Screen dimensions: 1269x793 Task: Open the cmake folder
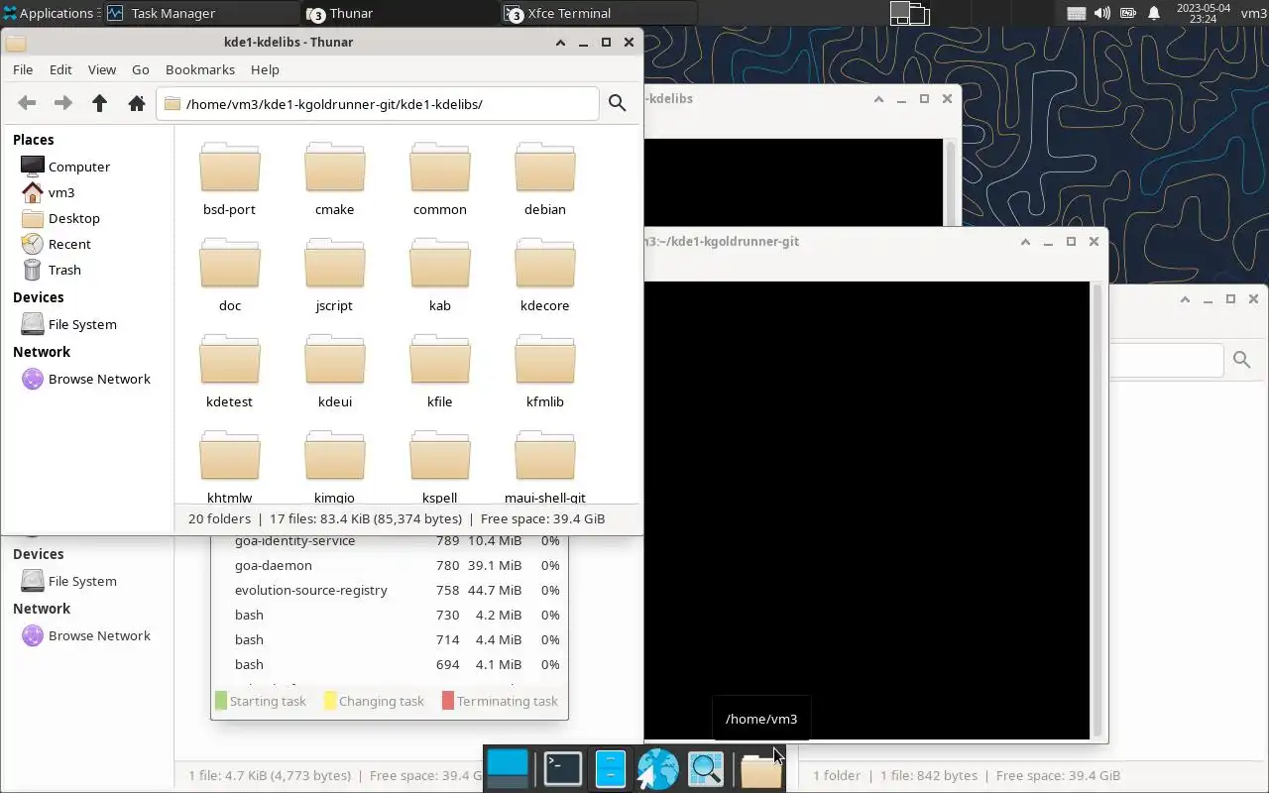click(335, 178)
